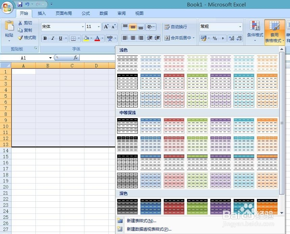Image resolution: width=290 pixels, height=234 pixels.
Task: Open Format as Table (套用表格格式) dropdown
Action: [274, 32]
